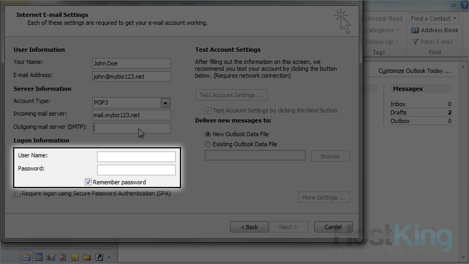Open the Outlook Help question mark icon
469x264 pixels.
click(464, 5)
